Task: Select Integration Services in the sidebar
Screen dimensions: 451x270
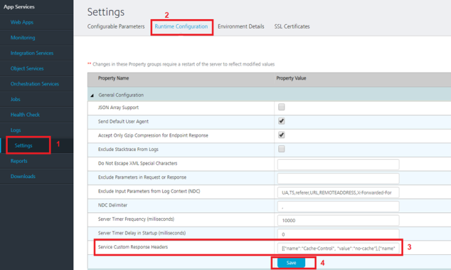Action: click(32, 53)
